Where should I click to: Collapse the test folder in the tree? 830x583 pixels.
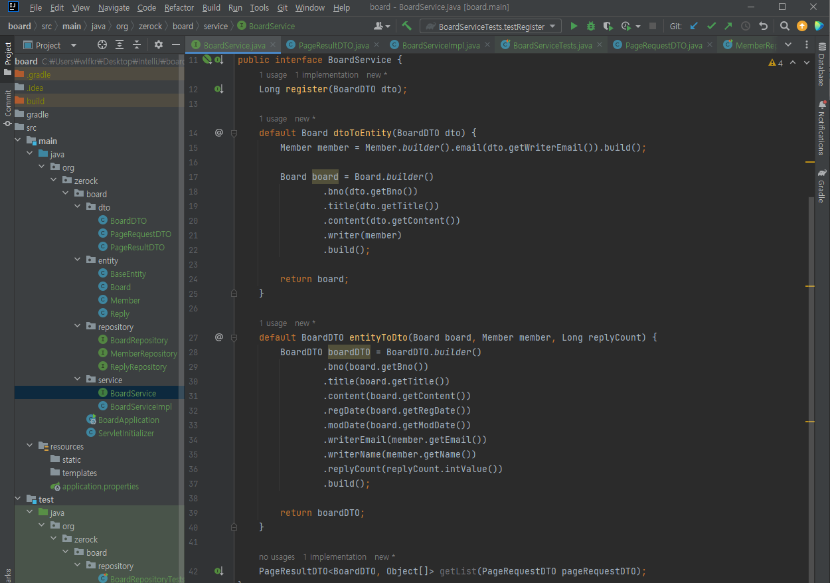(x=18, y=499)
